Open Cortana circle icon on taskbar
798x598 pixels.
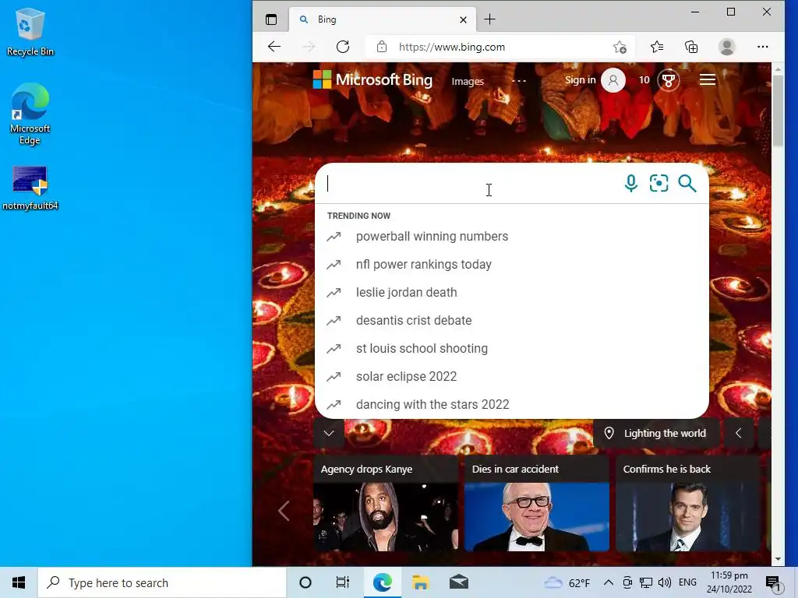pos(305,582)
